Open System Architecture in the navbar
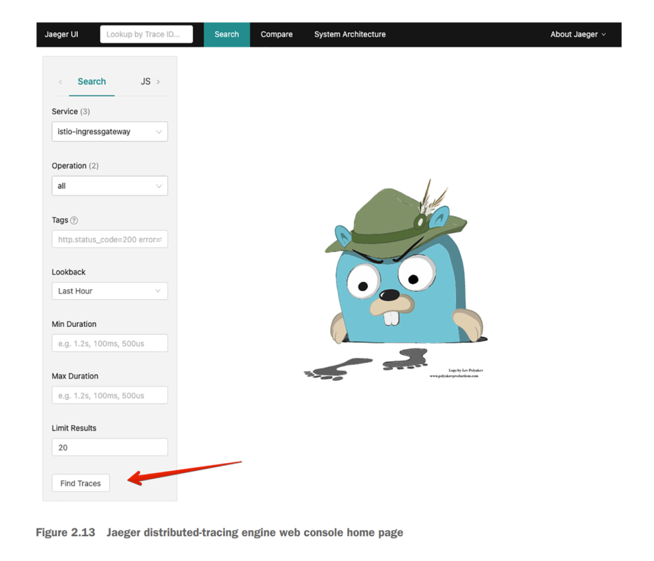Image resolution: width=654 pixels, height=561 pixels. 349,34
